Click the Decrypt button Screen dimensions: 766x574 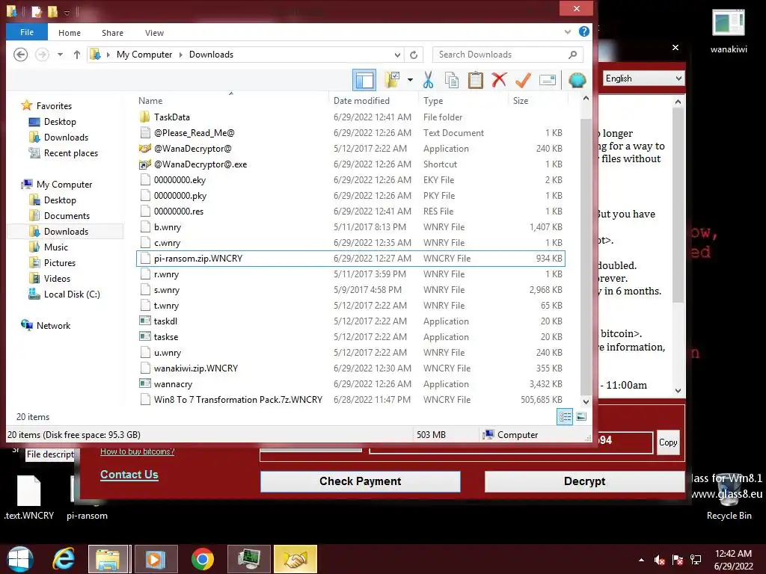(x=584, y=481)
